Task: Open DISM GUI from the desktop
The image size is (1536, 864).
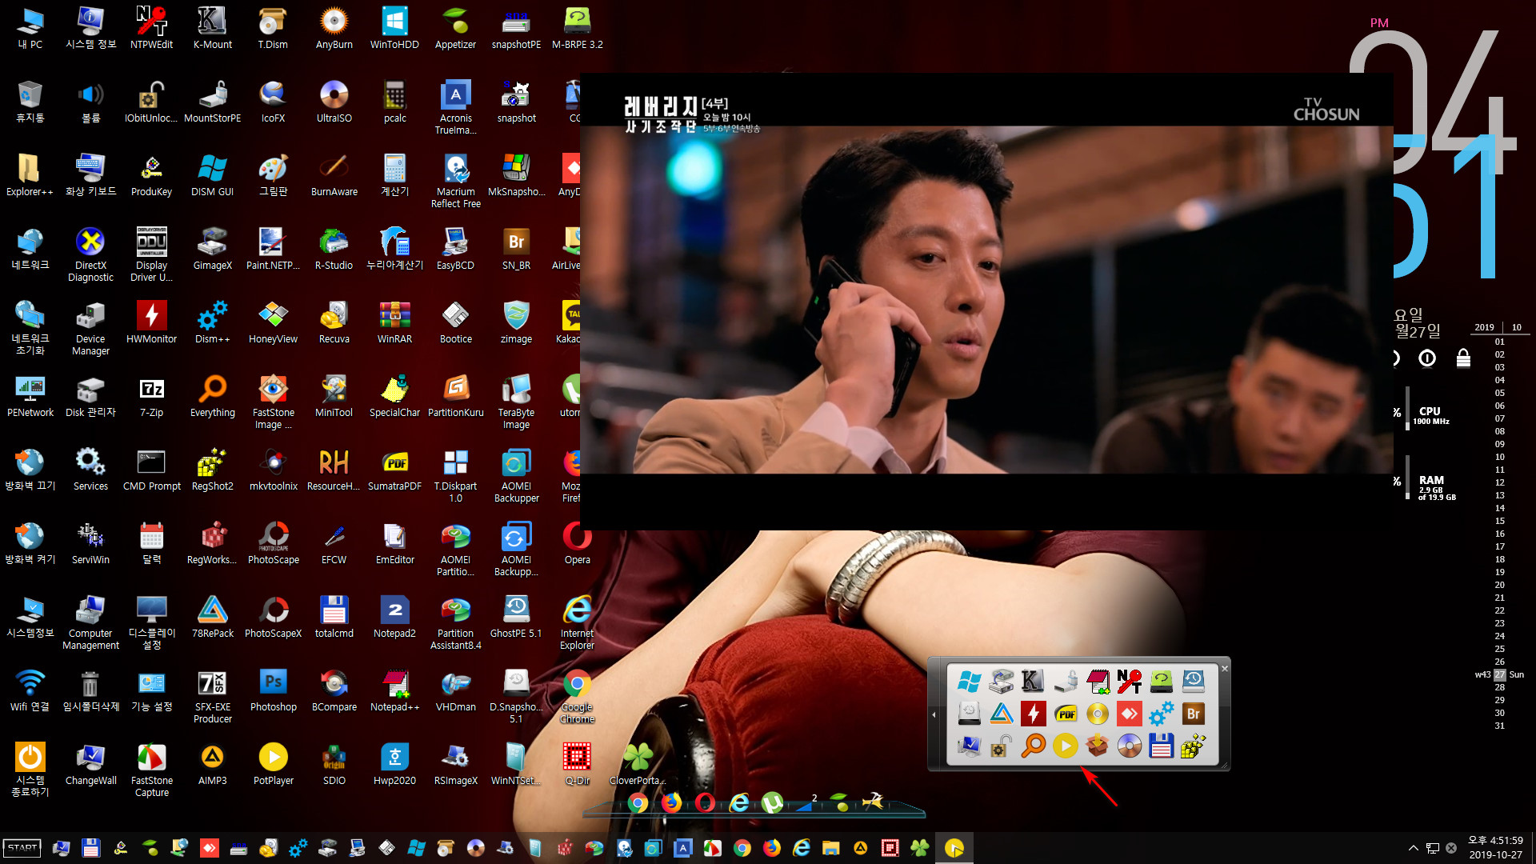Action: (x=212, y=175)
